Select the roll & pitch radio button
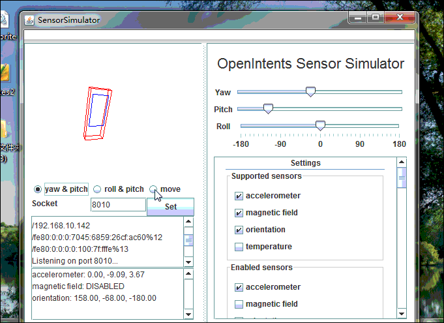 pyautogui.click(x=97, y=189)
